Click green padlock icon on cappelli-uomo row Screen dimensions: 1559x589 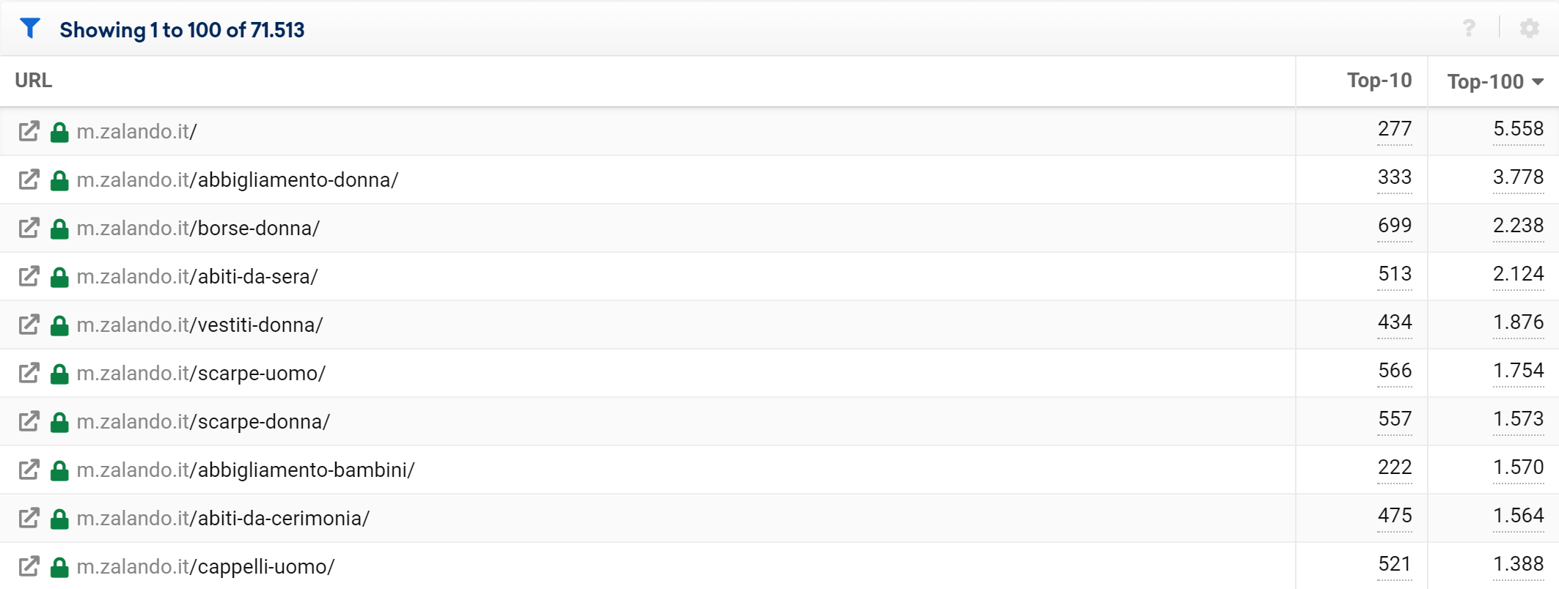point(59,567)
